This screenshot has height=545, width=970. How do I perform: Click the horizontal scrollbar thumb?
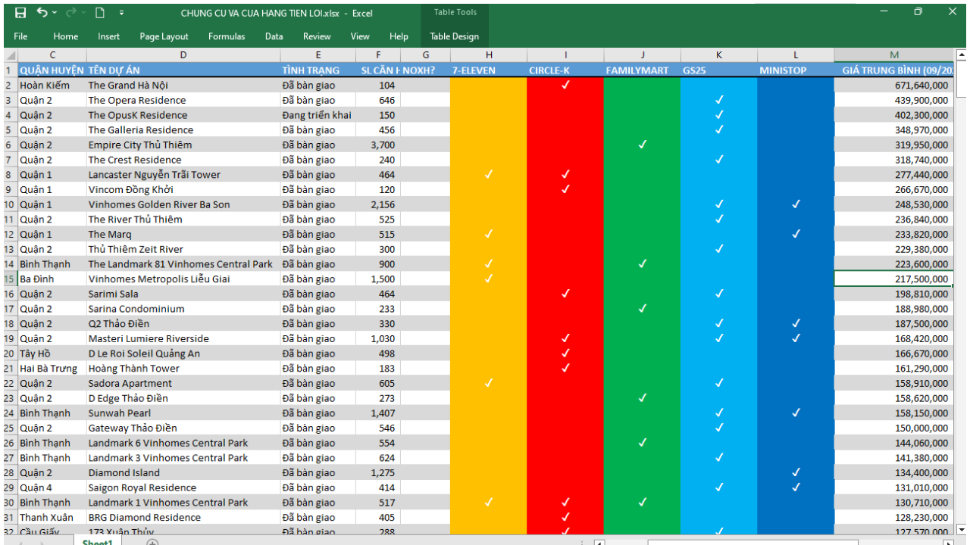click(x=753, y=542)
